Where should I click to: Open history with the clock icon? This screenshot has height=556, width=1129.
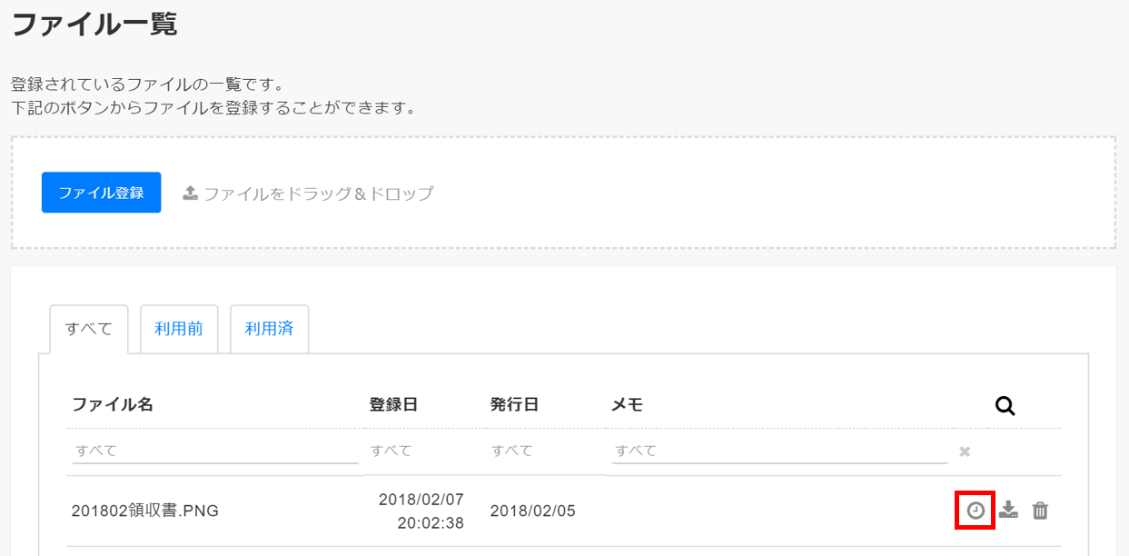975,511
